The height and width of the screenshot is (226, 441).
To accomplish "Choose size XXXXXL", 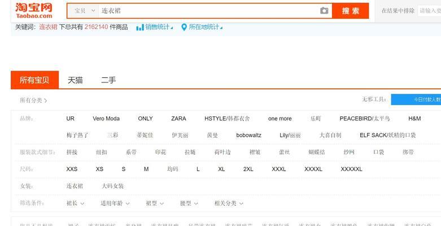I will tap(351, 169).
